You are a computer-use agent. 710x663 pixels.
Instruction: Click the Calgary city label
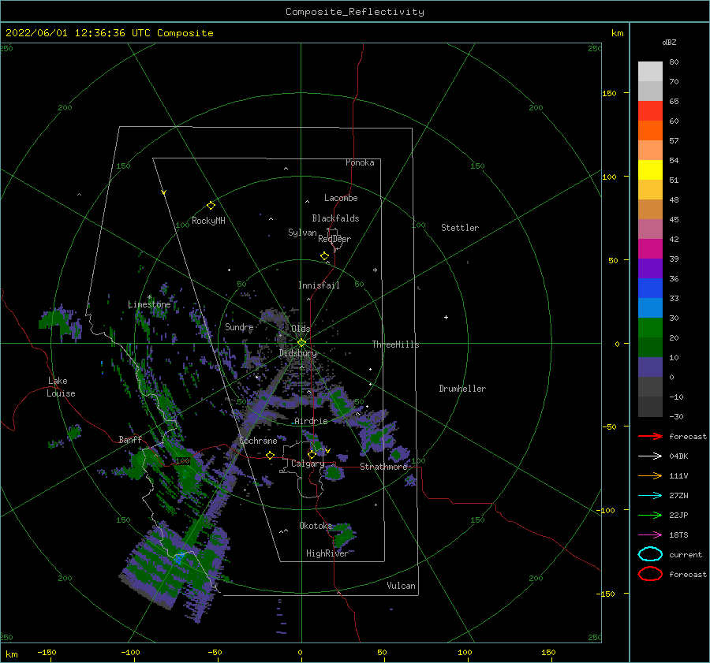[x=308, y=464]
